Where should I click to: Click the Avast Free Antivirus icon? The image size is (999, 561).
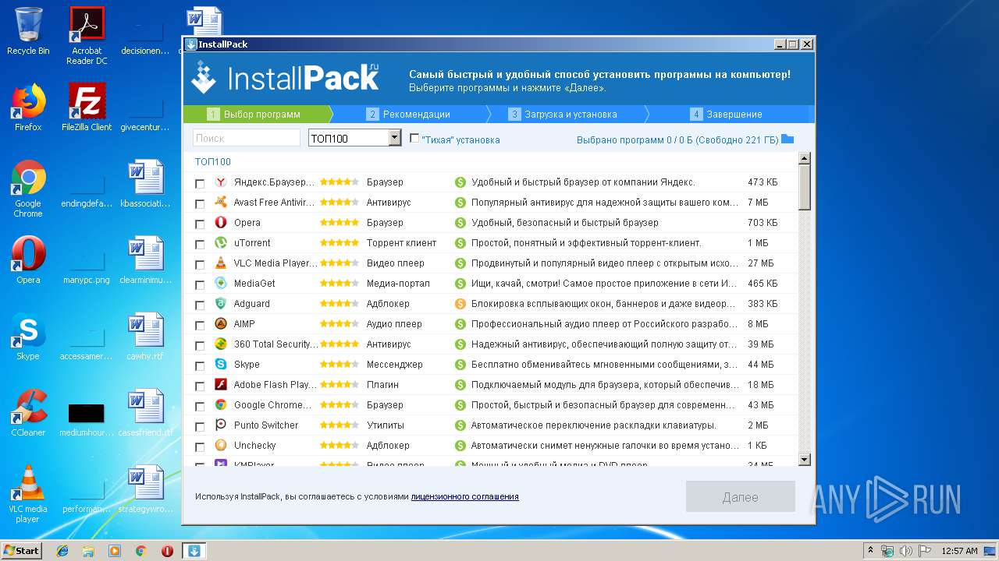221,202
